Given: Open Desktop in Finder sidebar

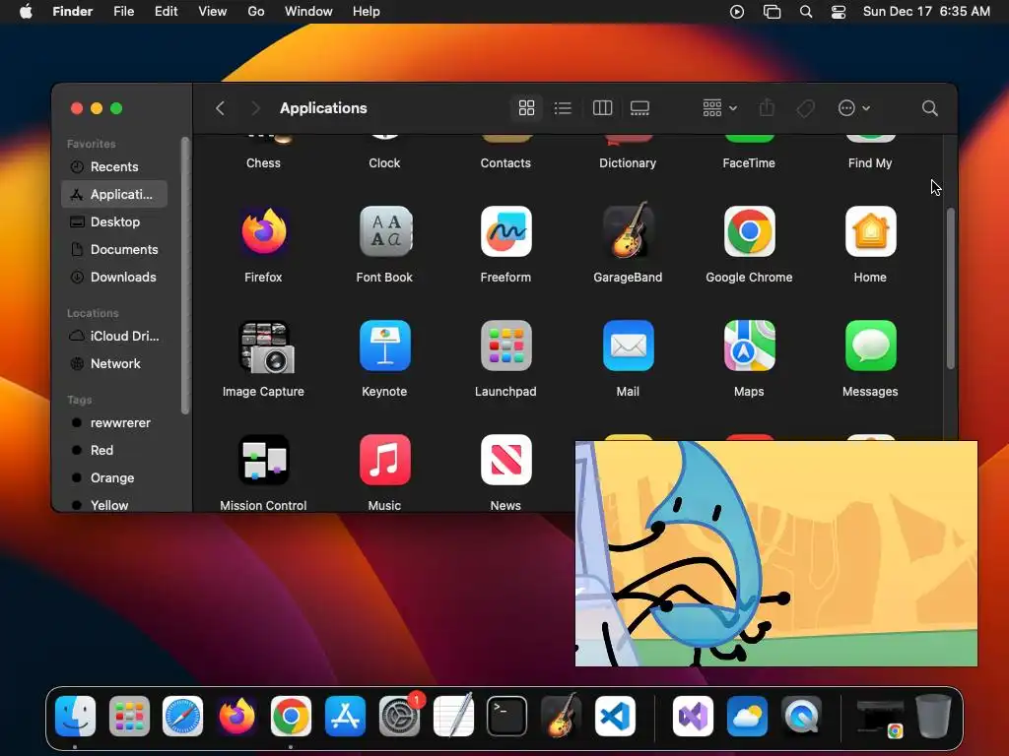Looking at the screenshot, I should [x=114, y=221].
